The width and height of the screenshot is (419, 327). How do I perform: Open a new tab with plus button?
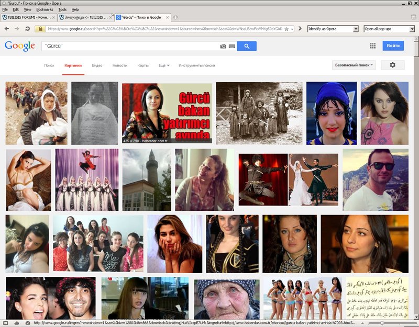click(175, 17)
